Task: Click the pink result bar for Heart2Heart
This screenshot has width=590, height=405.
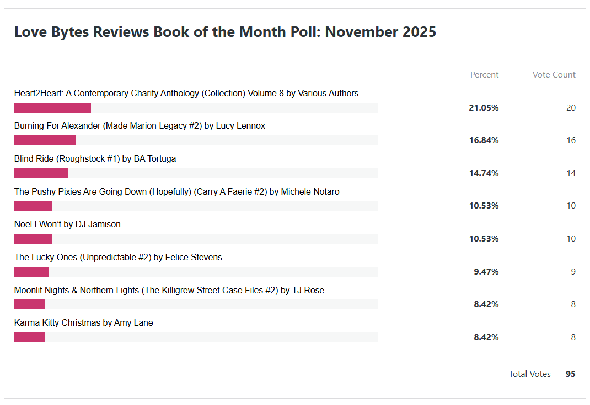Action: coord(52,108)
